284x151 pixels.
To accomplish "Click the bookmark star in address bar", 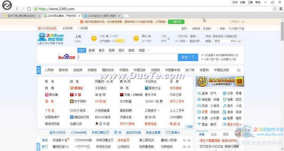I will pyautogui.click(x=274, y=9).
